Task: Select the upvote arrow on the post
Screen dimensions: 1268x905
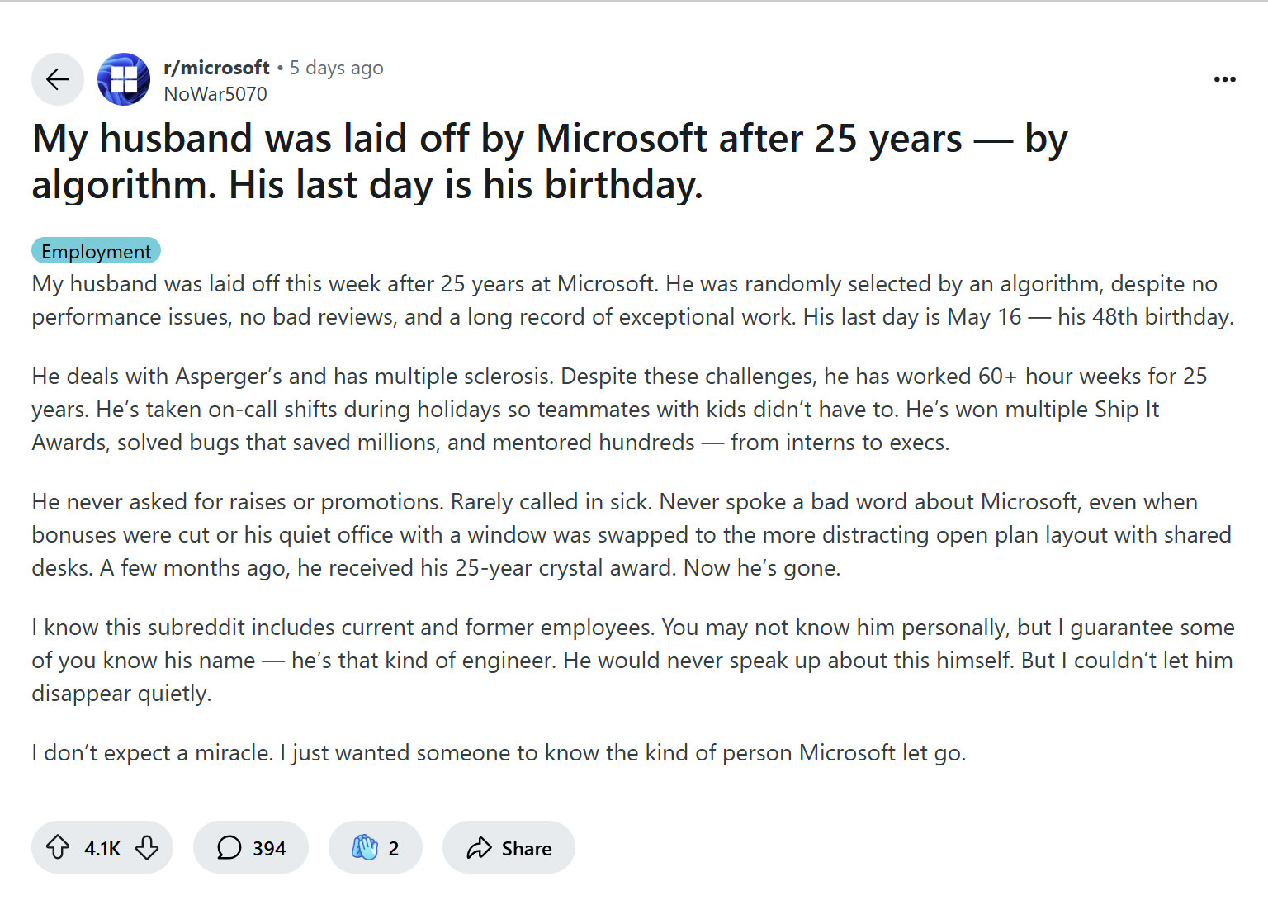Action: 58,847
